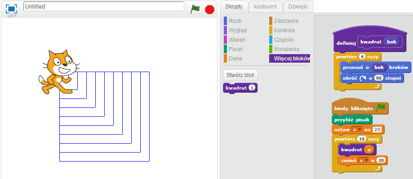The width and height of the screenshot is (413, 179).
Task: Switch the stage to full screen mode
Action: click(11, 9)
